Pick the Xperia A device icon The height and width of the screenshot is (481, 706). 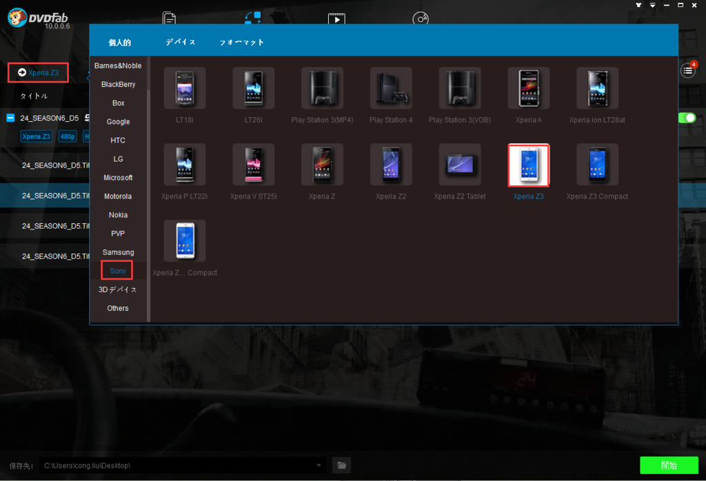529,88
